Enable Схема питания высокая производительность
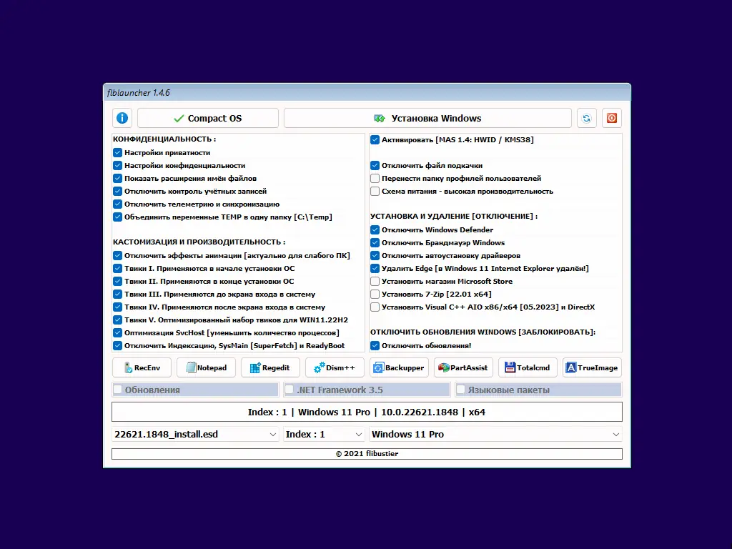 [x=375, y=192]
